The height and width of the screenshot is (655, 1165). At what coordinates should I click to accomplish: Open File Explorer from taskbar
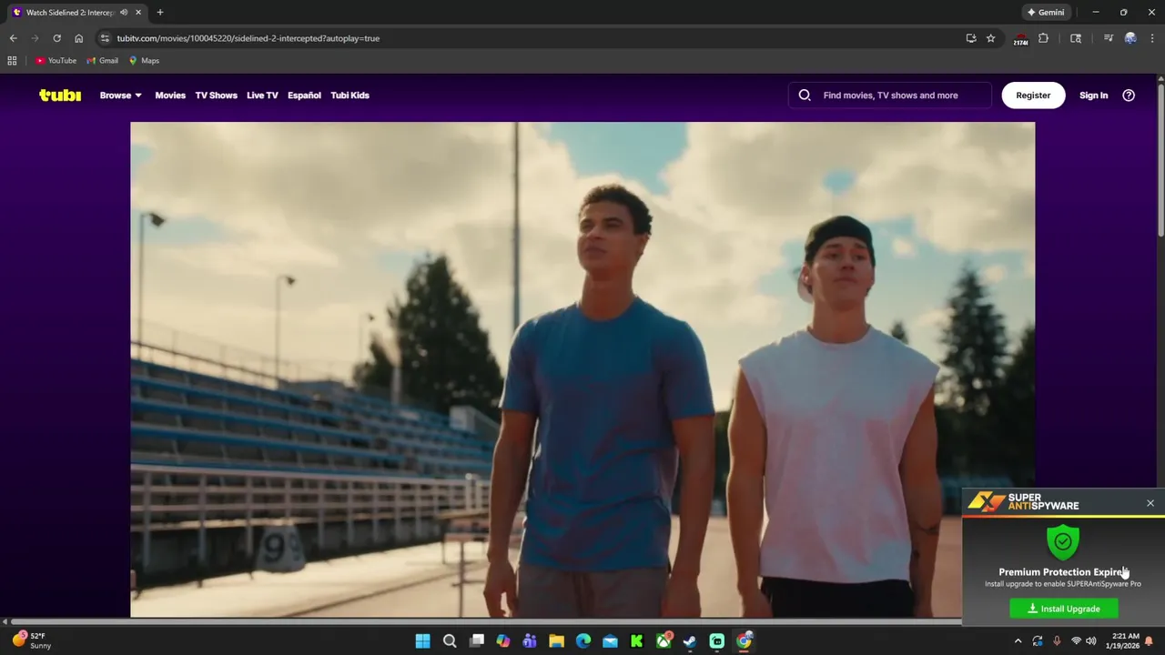[556, 641]
